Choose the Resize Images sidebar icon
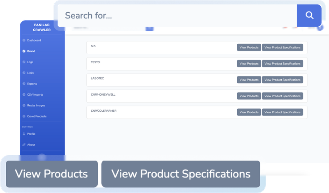 (x=24, y=106)
